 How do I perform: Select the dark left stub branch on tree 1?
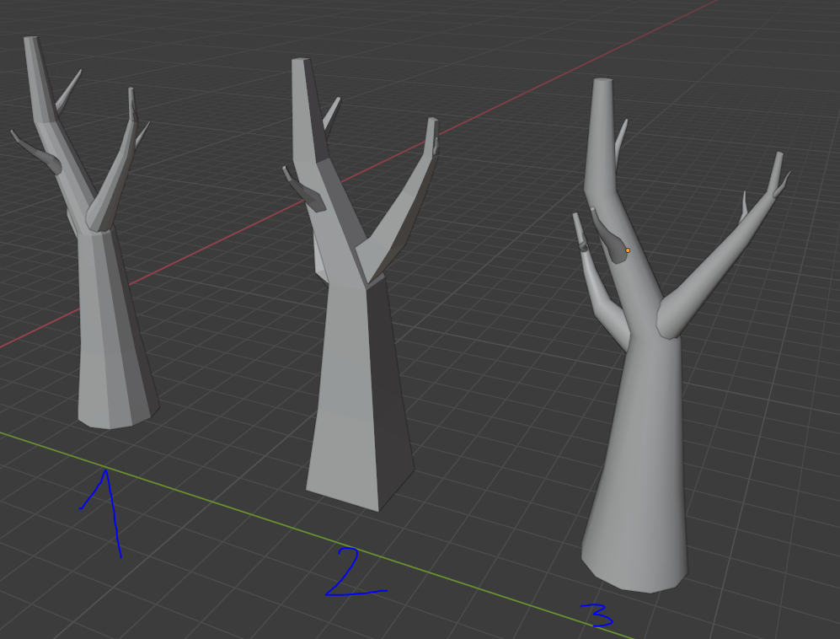(38, 152)
